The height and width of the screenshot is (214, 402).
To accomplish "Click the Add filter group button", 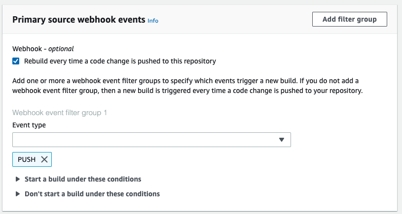I will click(349, 19).
